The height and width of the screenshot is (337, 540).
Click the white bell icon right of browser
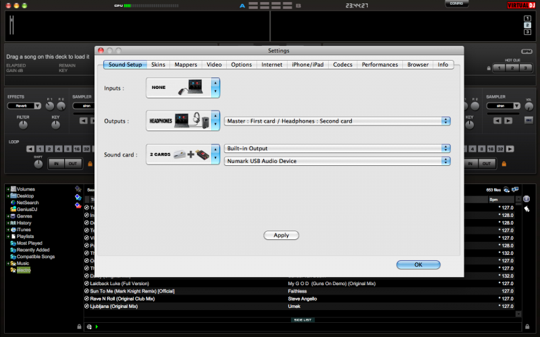pos(527,209)
